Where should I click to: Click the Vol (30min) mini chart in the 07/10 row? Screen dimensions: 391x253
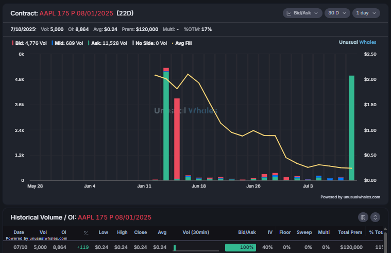click(196, 248)
